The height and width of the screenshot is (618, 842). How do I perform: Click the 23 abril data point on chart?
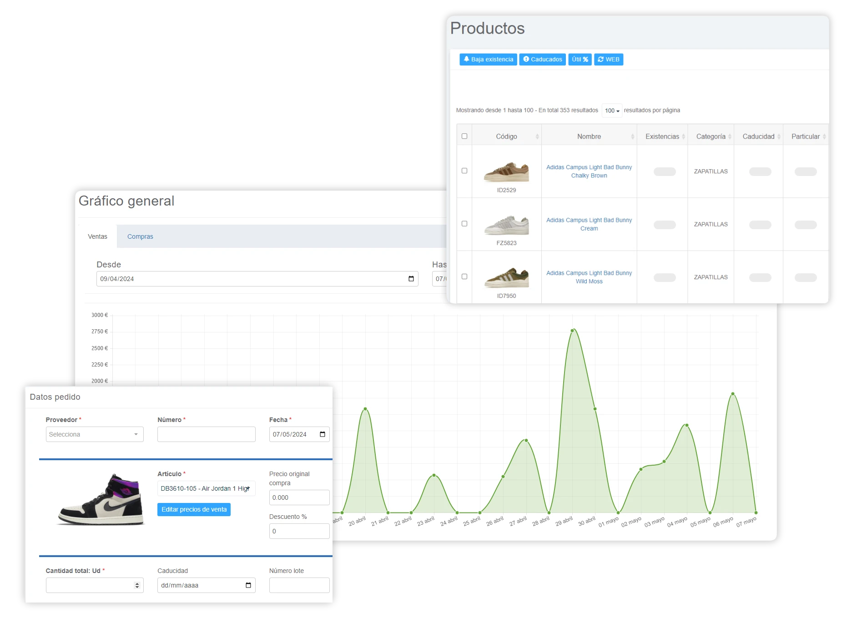coord(434,475)
